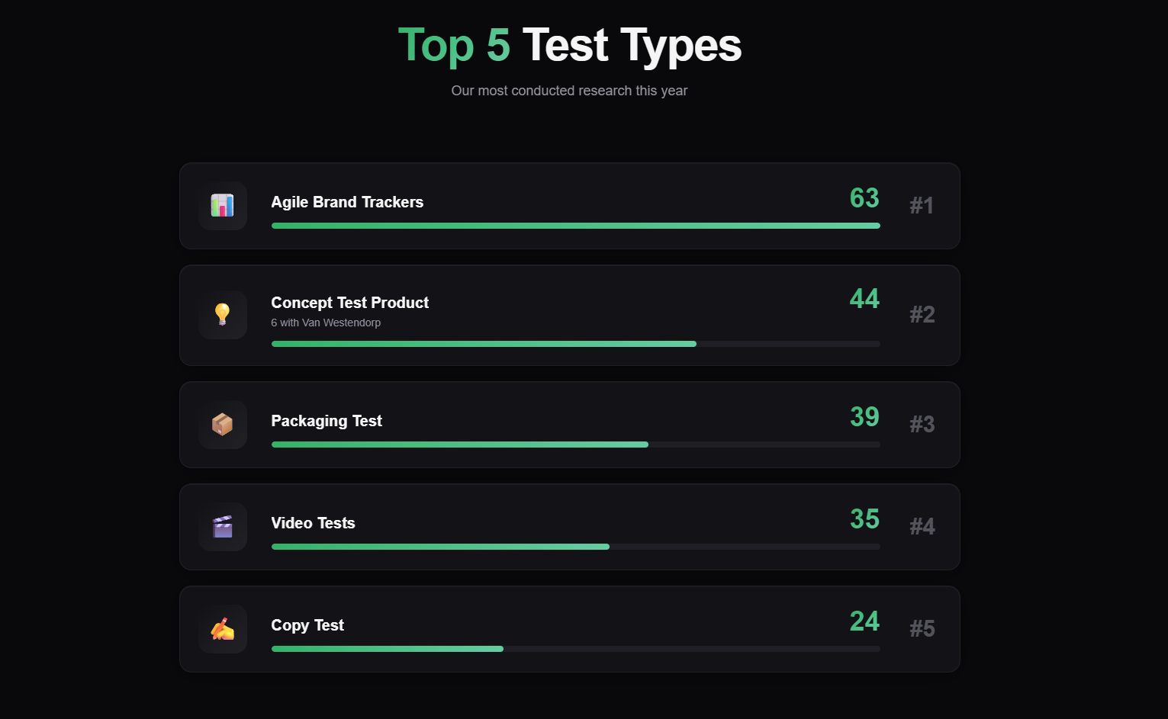Click the "6 with Van Westendorp" subtitle
Image resolution: width=1168 pixels, height=719 pixels.
pyautogui.click(x=326, y=323)
